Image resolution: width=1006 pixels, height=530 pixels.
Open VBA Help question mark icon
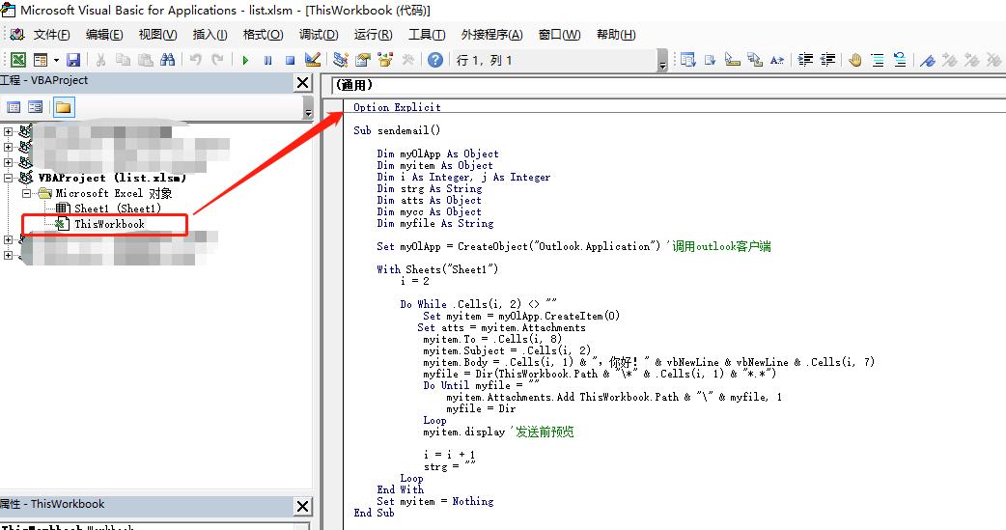435,60
